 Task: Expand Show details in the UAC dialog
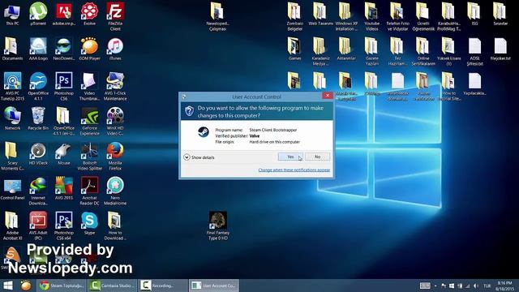point(199,157)
